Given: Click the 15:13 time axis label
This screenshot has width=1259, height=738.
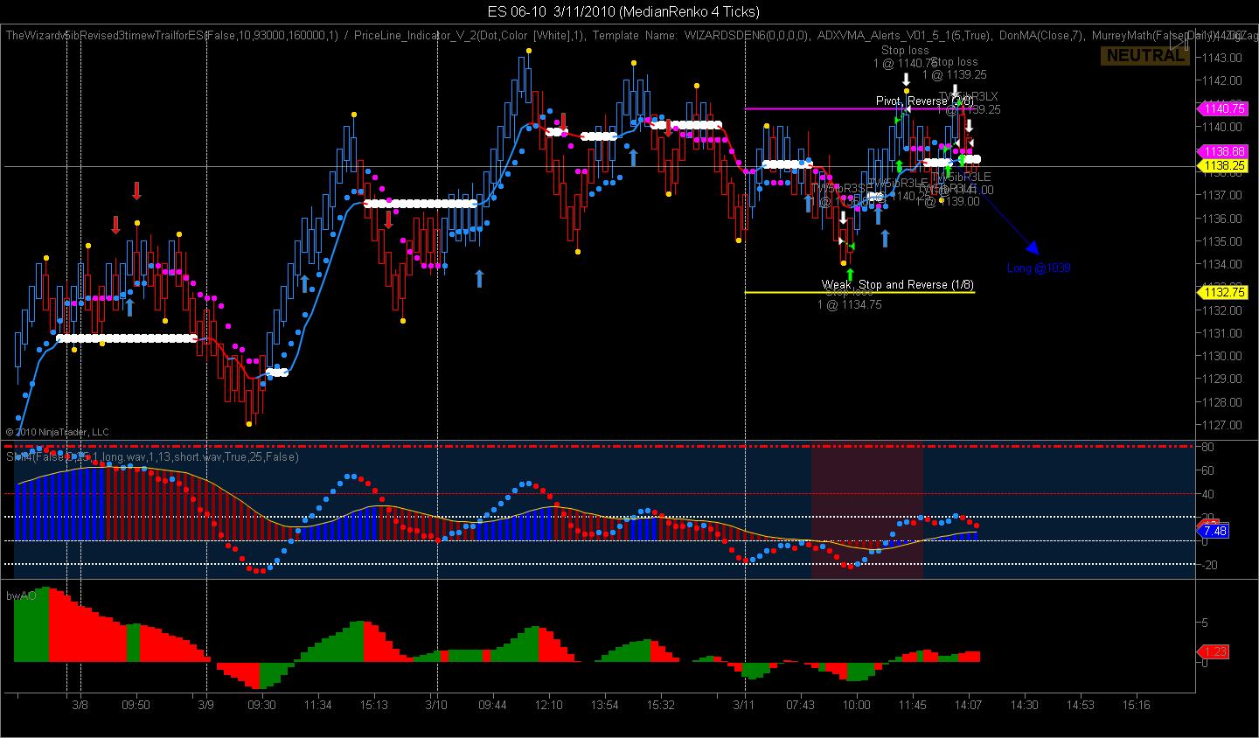Looking at the screenshot, I should (x=373, y=705).
